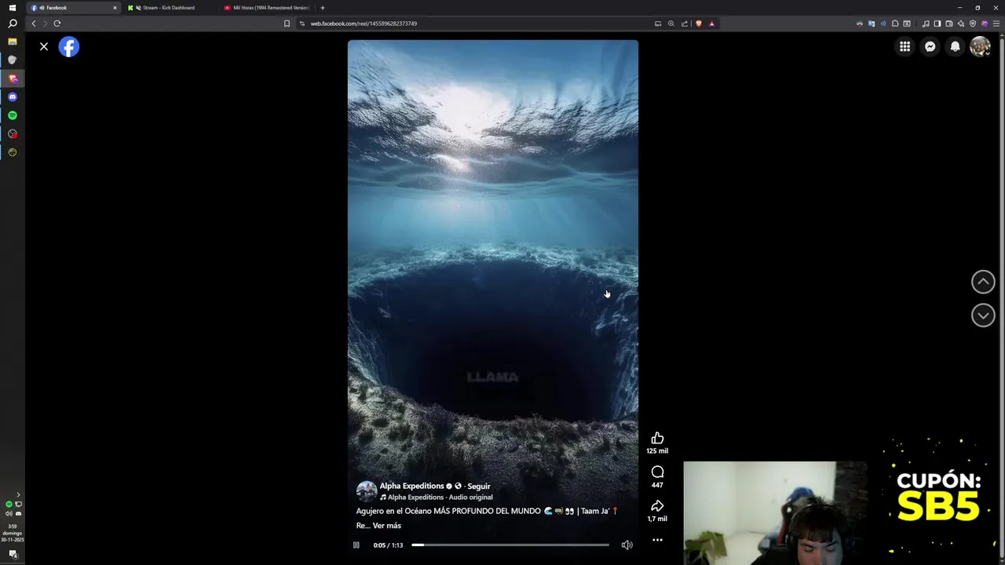Image resolution: width=1005 pixels, height=565 pixels.
Task: Click the Alpha Expeditions avatar thumbnail
Action: pos(367,491)
